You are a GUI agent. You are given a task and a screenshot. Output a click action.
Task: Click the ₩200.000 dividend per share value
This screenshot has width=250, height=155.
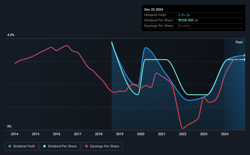(x=186, y=20)
